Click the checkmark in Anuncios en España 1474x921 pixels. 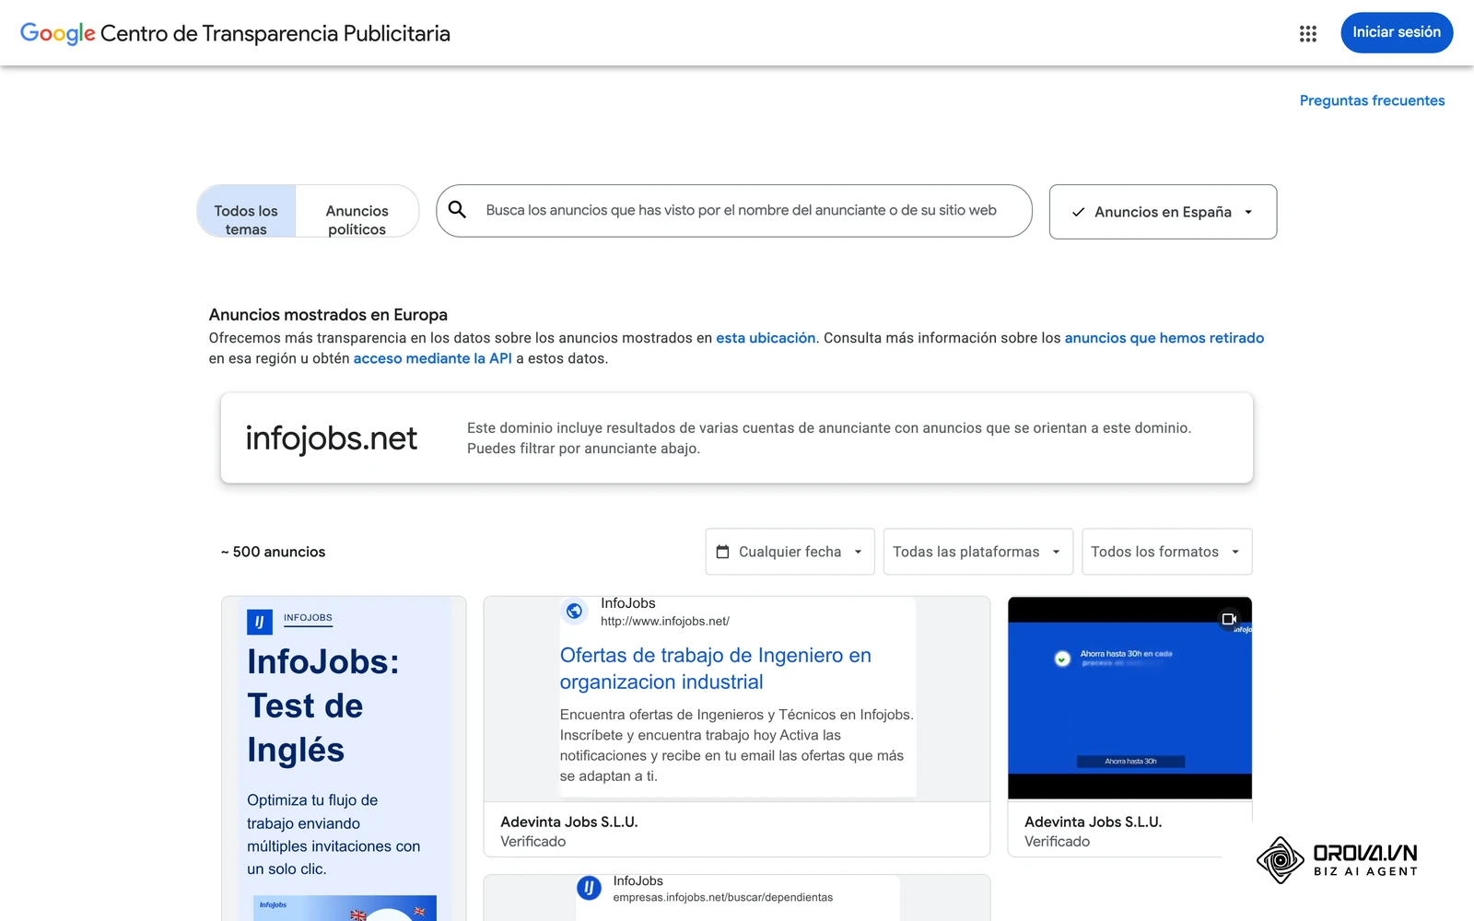(1078, 212)
